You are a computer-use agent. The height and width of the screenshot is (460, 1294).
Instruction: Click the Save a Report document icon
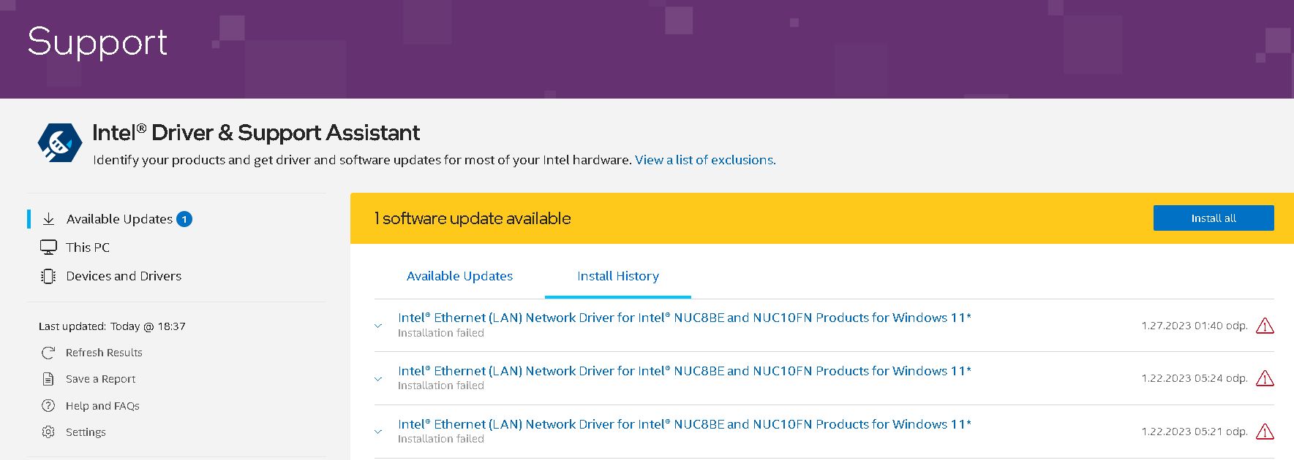click(x=48, y=379)
